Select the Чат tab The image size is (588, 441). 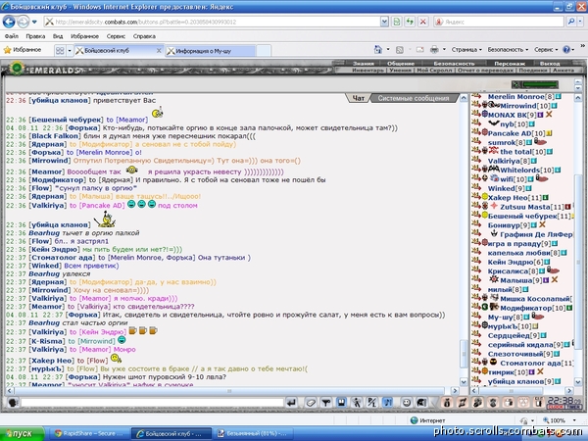(x=358, y=98)
